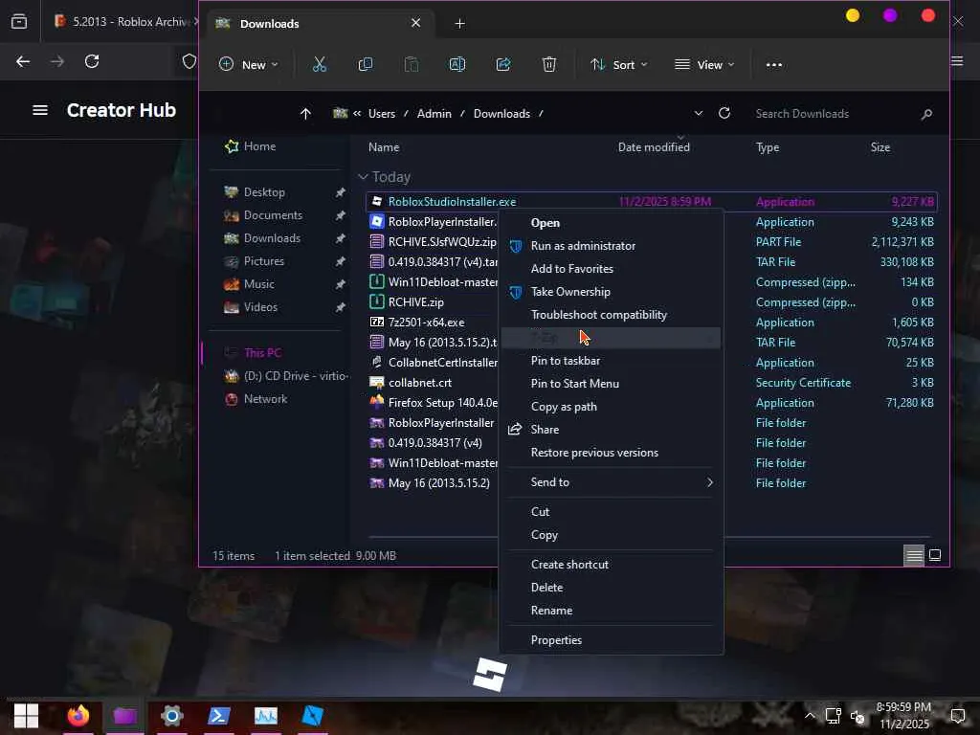Click the Cut scissors icon in toolbar
This screenshot has width=980, height=735.
tap(320, 64)
